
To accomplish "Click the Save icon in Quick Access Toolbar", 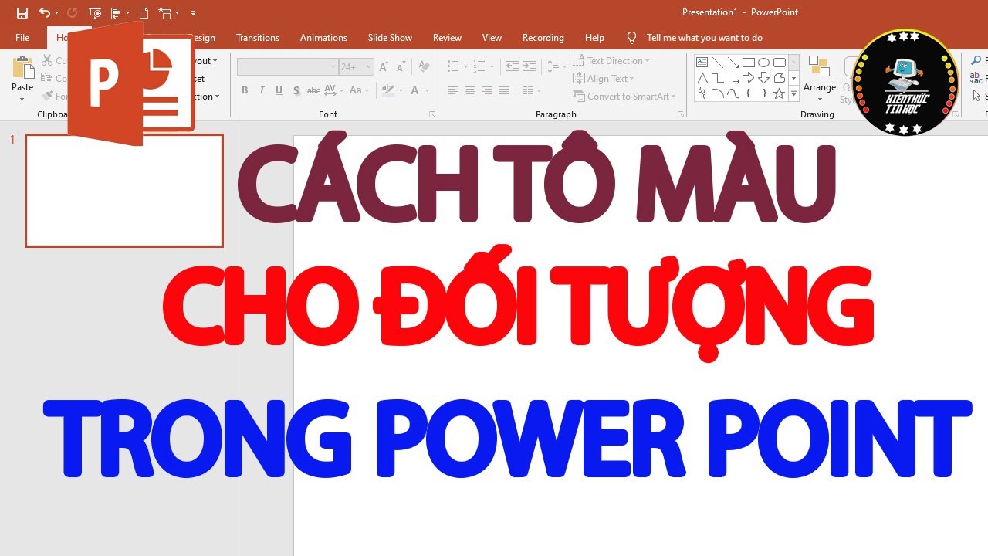I will [22, 13].
